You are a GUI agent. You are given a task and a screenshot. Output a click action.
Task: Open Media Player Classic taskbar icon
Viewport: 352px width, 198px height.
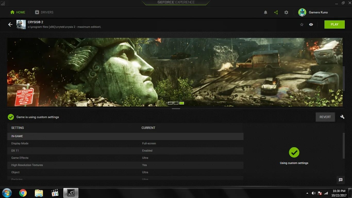55,193
